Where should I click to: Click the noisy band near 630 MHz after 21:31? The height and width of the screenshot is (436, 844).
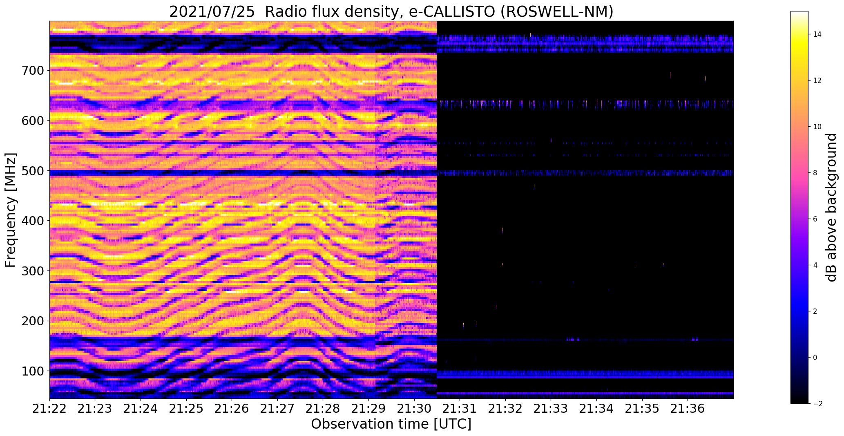click(x=585, y=105)
